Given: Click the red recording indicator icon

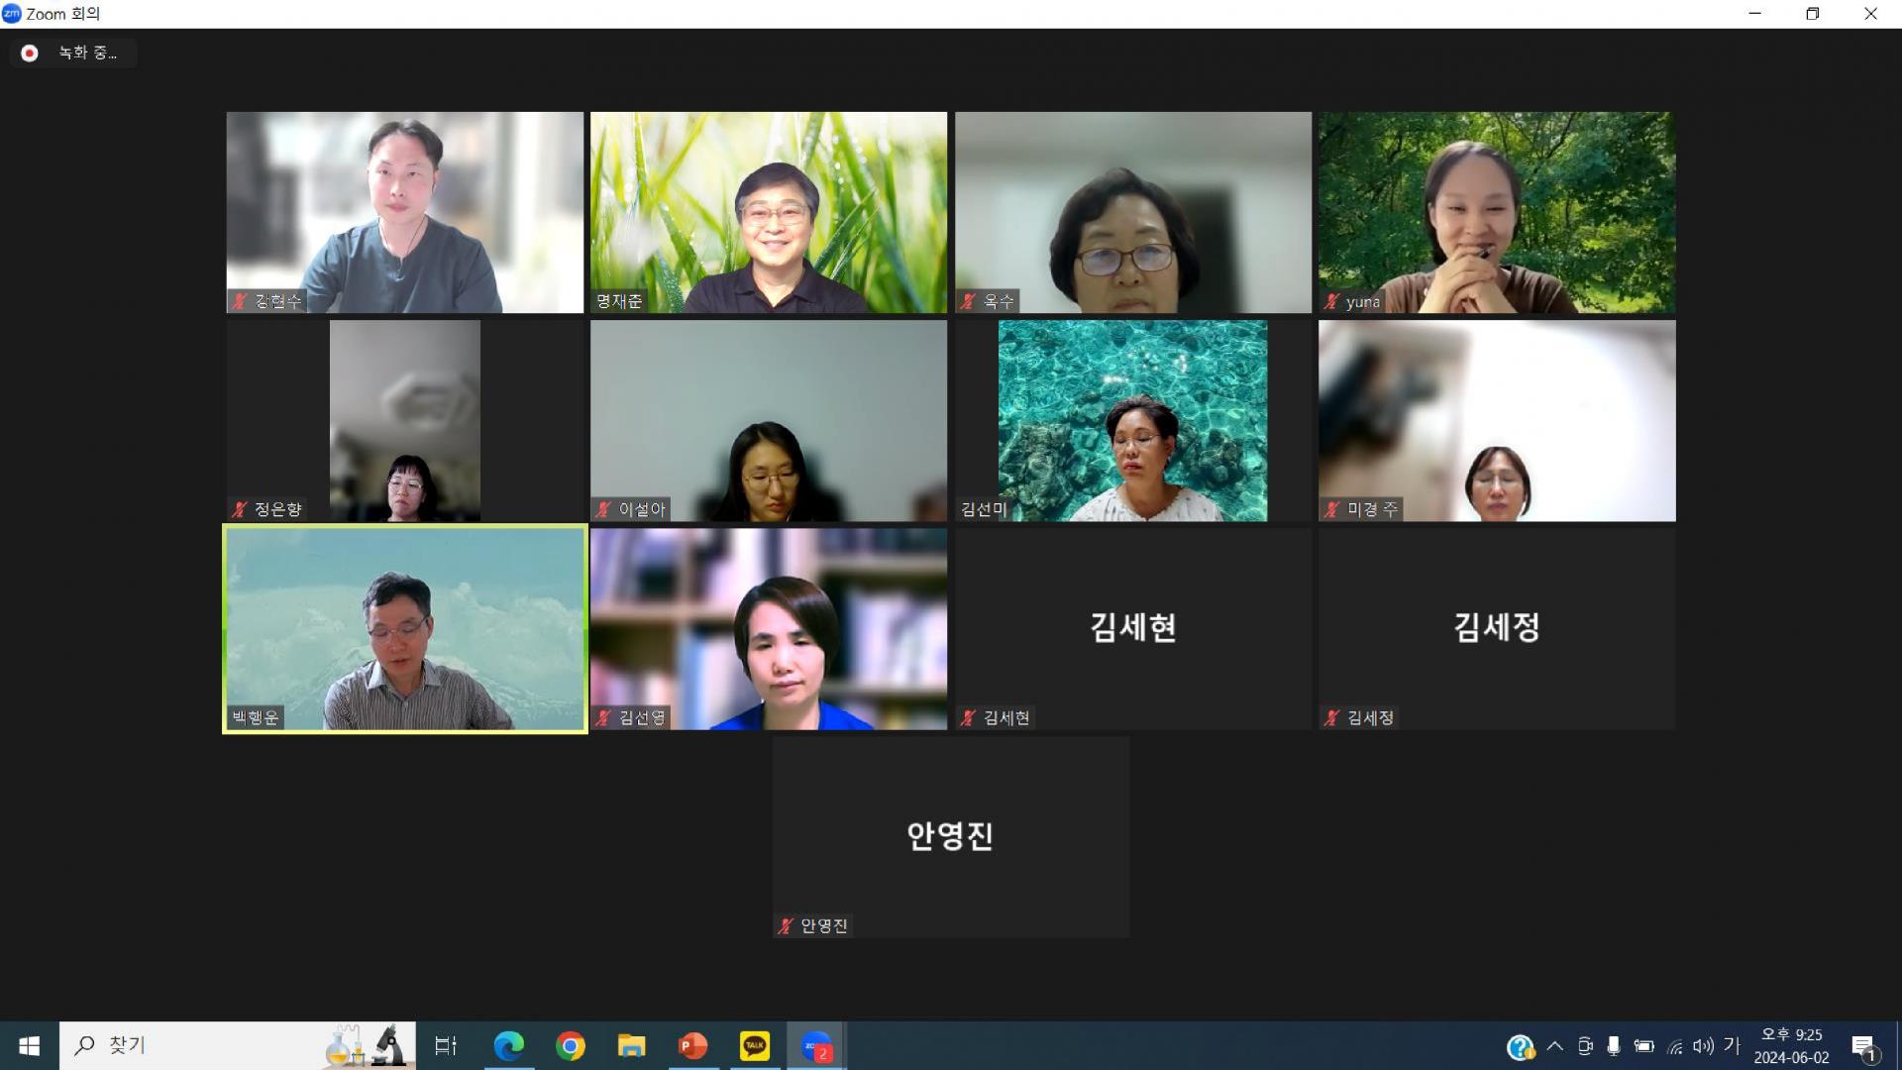Looking at the screenshot, I should [30, 53].
